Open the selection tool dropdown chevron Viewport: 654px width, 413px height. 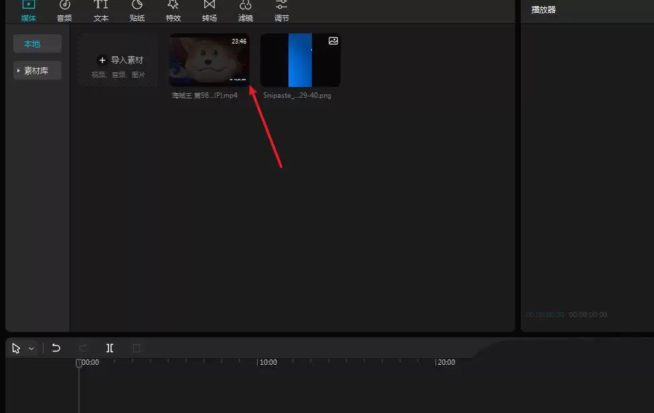click(x=29, y=347)
